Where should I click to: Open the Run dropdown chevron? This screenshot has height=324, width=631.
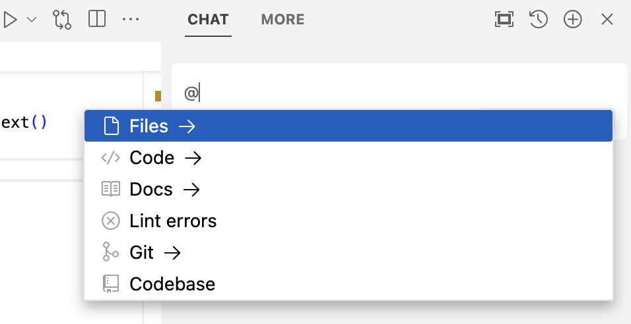click(x=32, y=20)
